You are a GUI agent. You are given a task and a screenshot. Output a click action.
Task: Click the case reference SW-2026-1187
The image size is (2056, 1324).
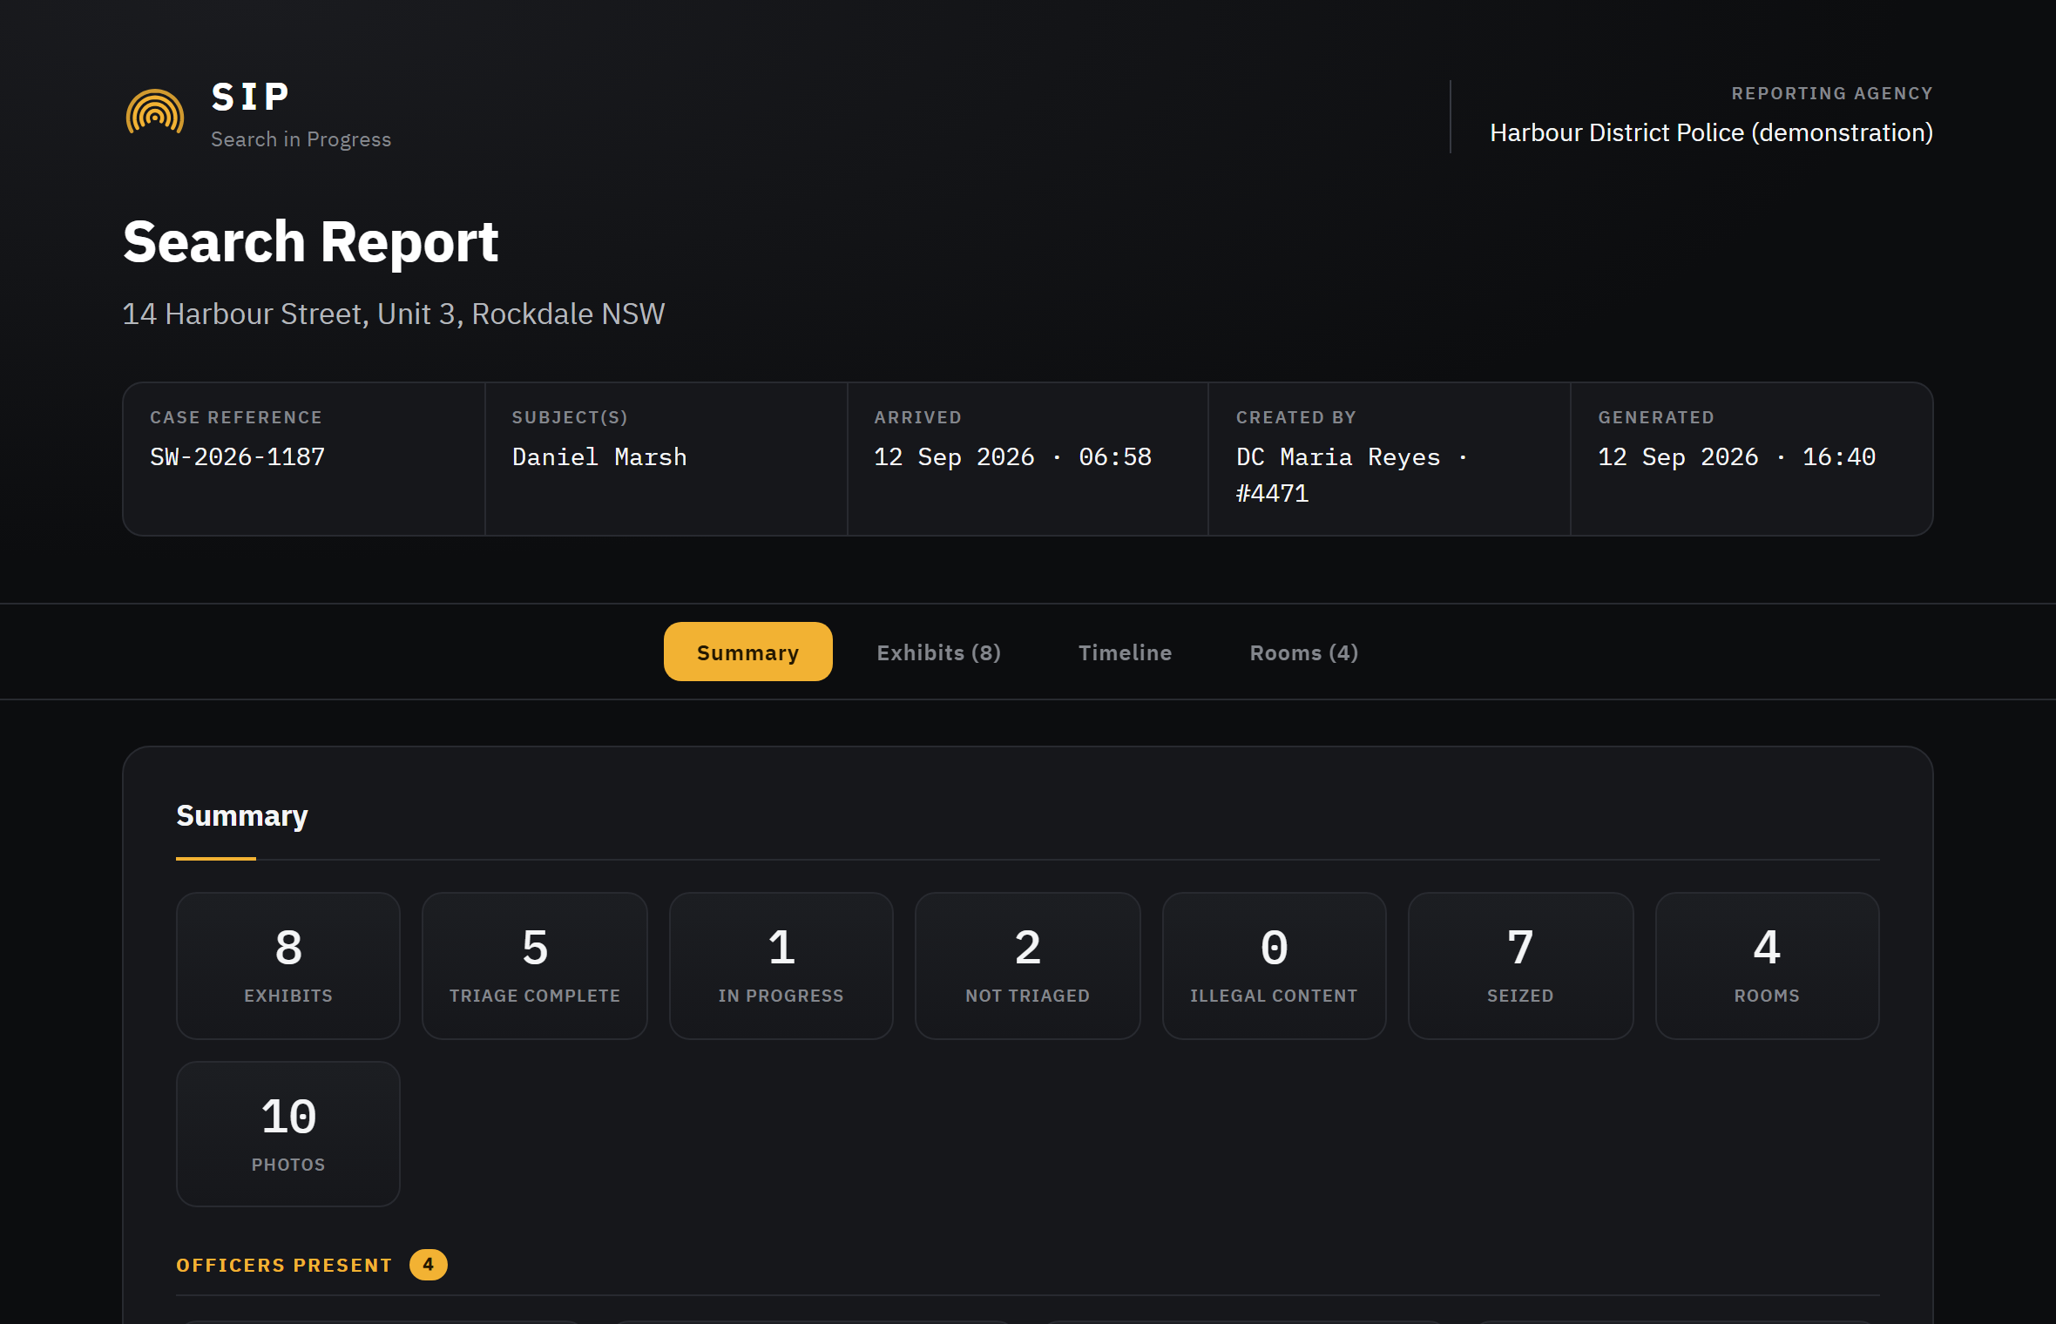coord(237,456)
